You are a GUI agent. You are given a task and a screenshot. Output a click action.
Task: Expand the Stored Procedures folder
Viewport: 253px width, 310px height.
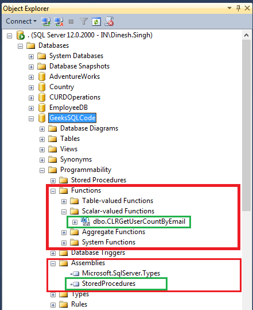click(53, 181)
